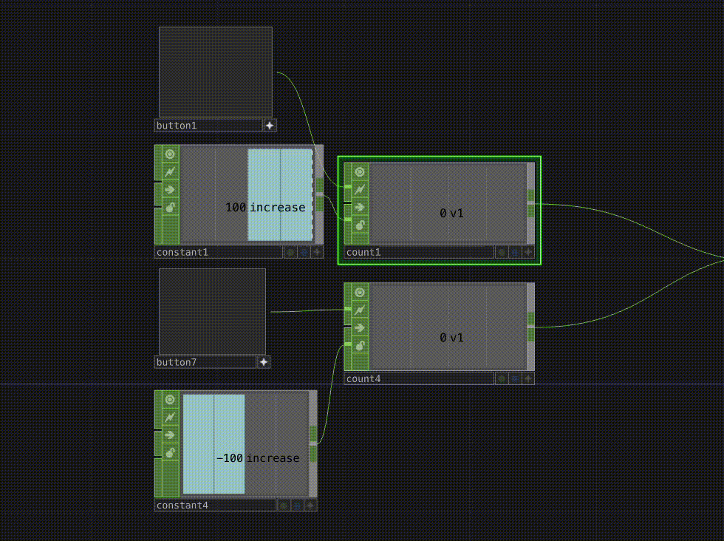Select the lightning bolt icon on count1
Image resolution: width=724 pixels, height=541 pixels.
[360, 189]
